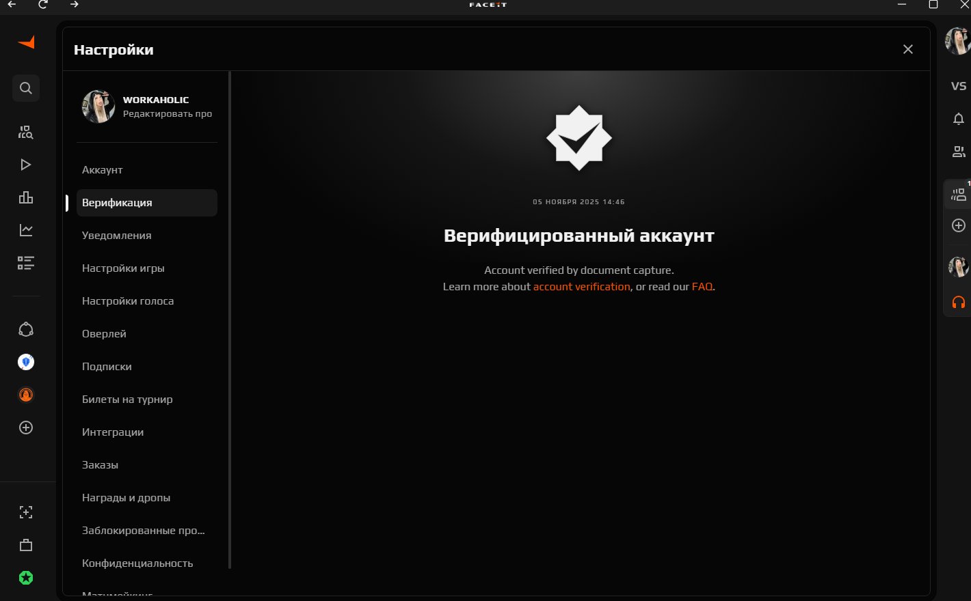This screenshot has height=601, width=971.
Task: Open the Аккаунт settings section
Action: 147,170
